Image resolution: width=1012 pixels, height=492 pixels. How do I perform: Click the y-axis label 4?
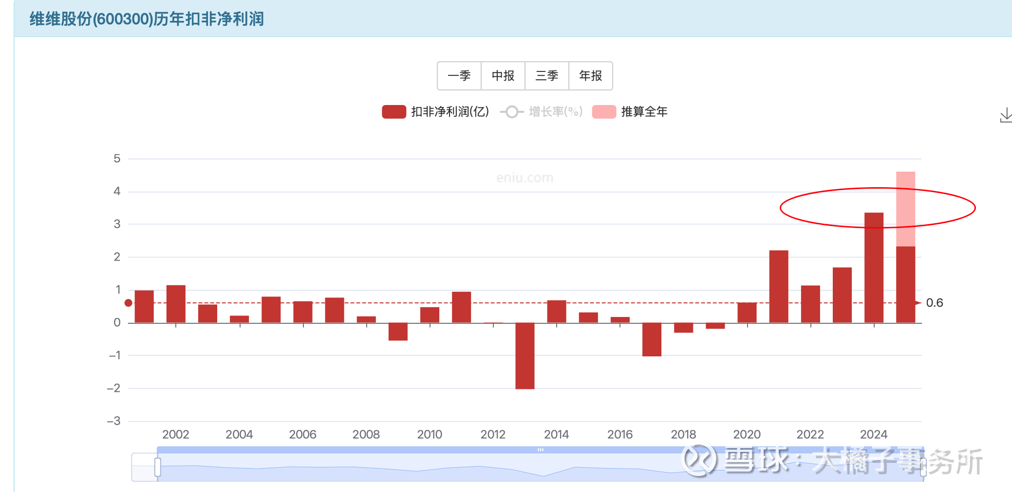(x=117, y=192)
